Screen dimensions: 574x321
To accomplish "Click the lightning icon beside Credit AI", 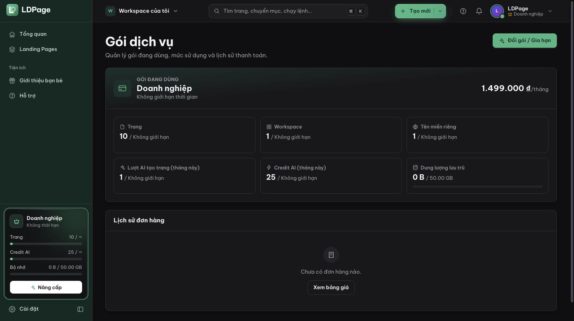I will pyautogui.click(x=269, y=168).
